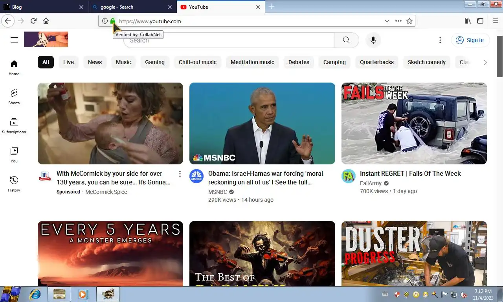The image size is (503, 302).
Task: Filter videos by Music chip
Action: [123, 62]
